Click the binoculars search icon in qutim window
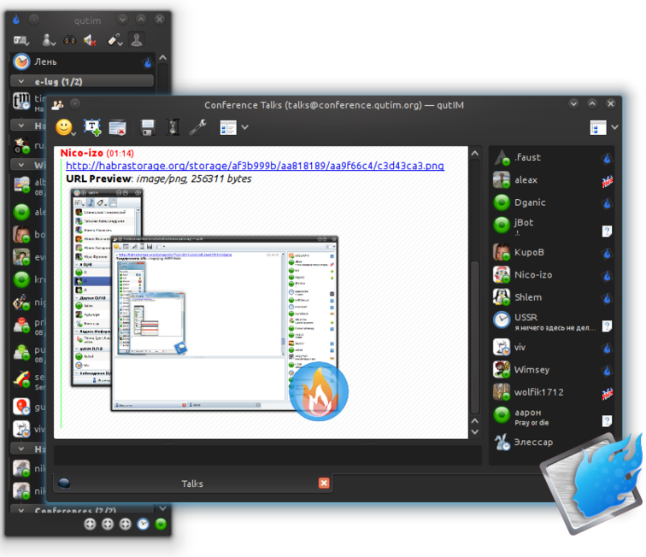 pyautogui.click(x=69, y=40)
